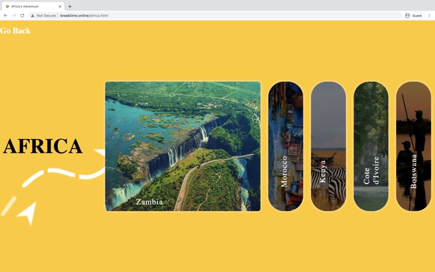Click the white paper plane arrow graphic
The image size is (435, 272).
[28, 213]
